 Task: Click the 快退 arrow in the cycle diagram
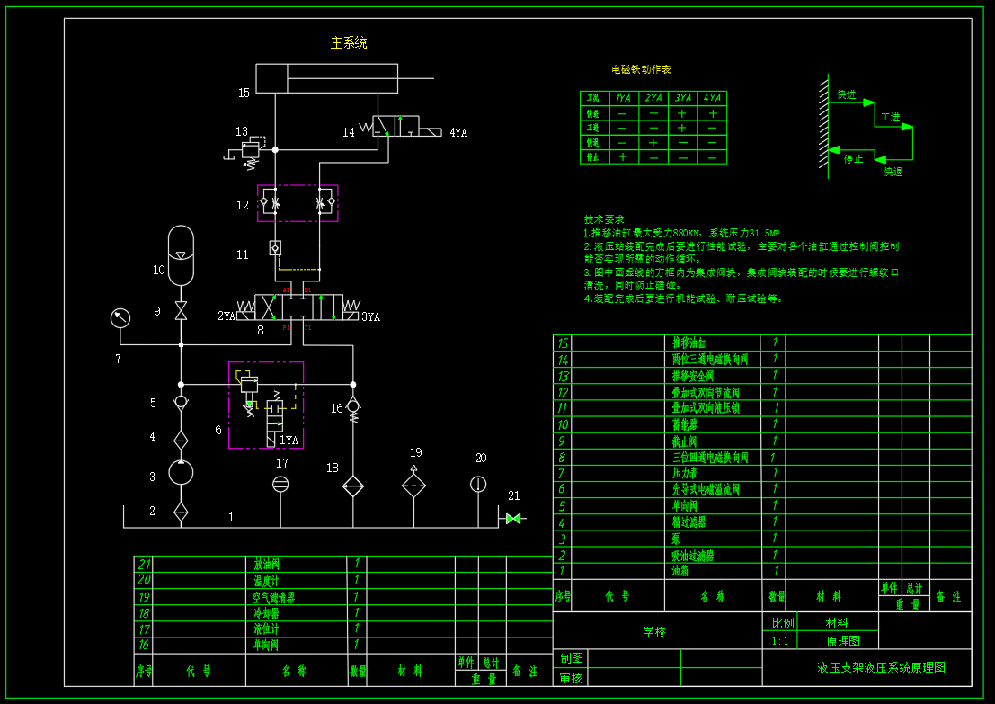tap(893, 159)
